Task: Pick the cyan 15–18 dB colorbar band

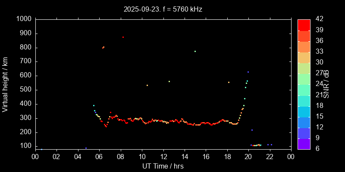Action: tap(304, 111)
